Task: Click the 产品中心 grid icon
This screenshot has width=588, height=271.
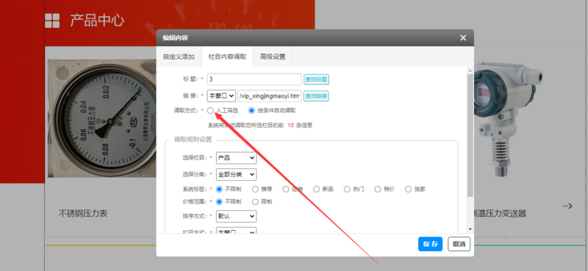Action: pyautogui.click(x=52, y=21)
